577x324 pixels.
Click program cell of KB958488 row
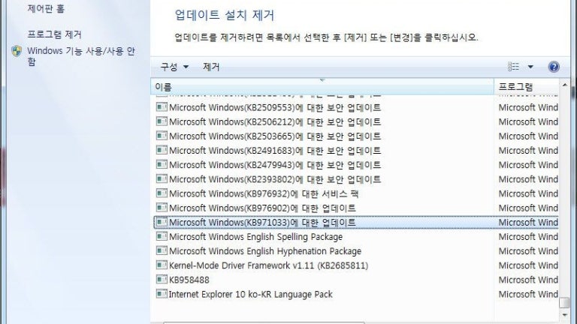coord(528,280)
